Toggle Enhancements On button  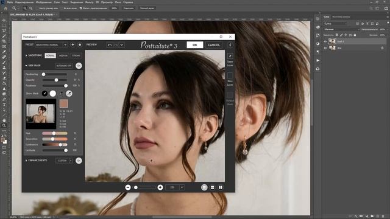[x=79, y=161]
